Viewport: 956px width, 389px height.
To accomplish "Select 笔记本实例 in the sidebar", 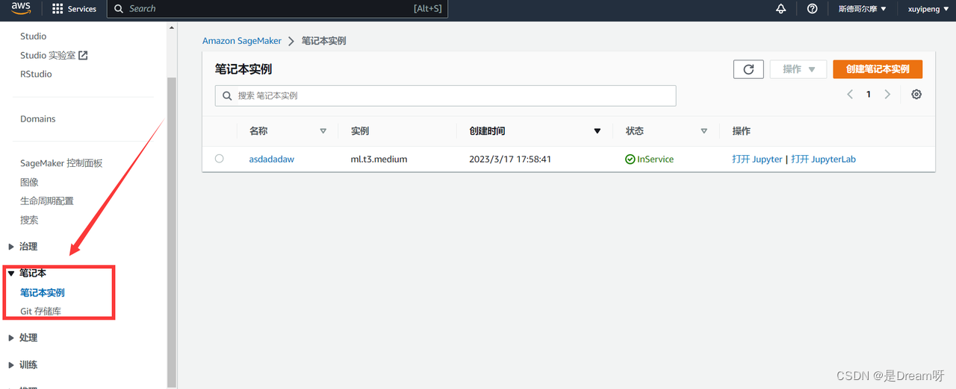I will [43, 293].
